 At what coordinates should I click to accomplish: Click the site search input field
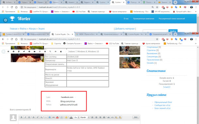(x=155, y=31)
